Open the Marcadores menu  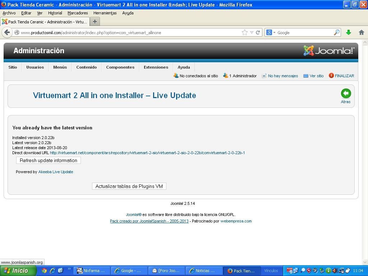point(78,13)
